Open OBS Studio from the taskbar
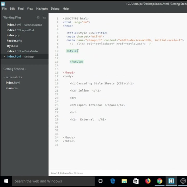The image size is (187, 187). point(183,181)
